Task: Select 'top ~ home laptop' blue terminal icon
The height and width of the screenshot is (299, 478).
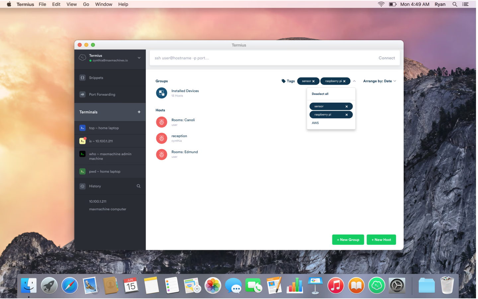Action: 82,128
